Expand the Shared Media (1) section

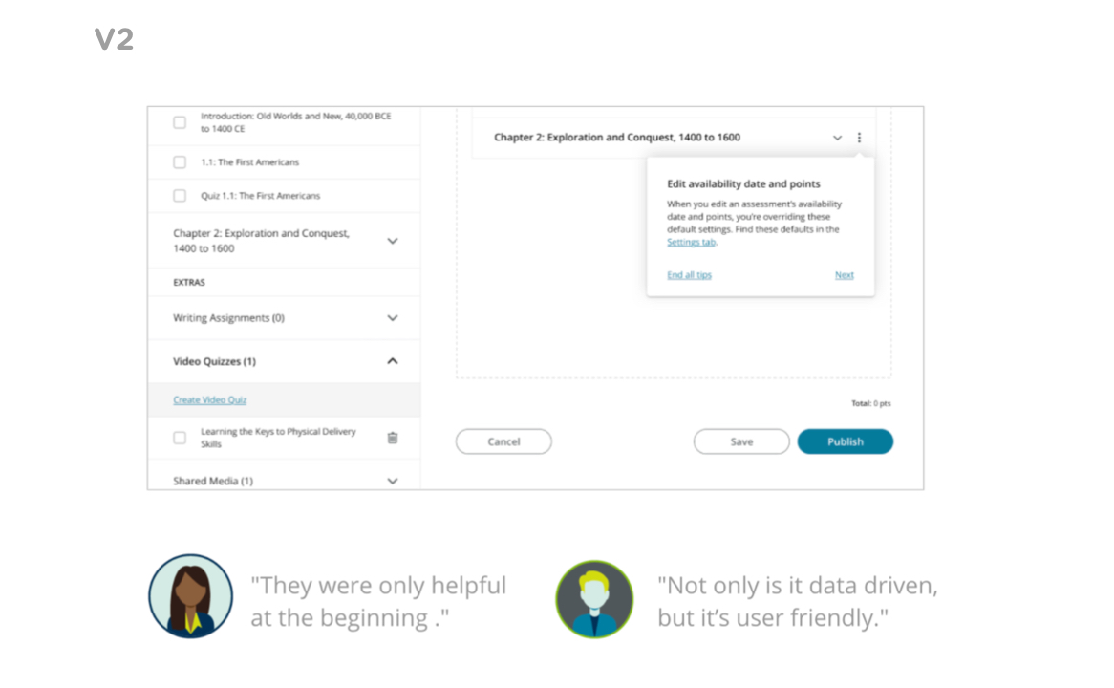click(x=392, y=481)
